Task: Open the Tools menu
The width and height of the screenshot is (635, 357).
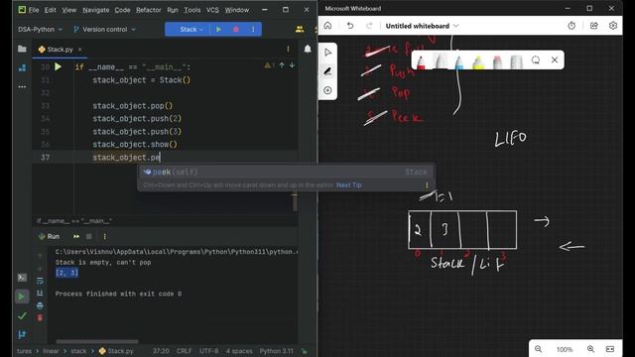Action: [192, 10]
